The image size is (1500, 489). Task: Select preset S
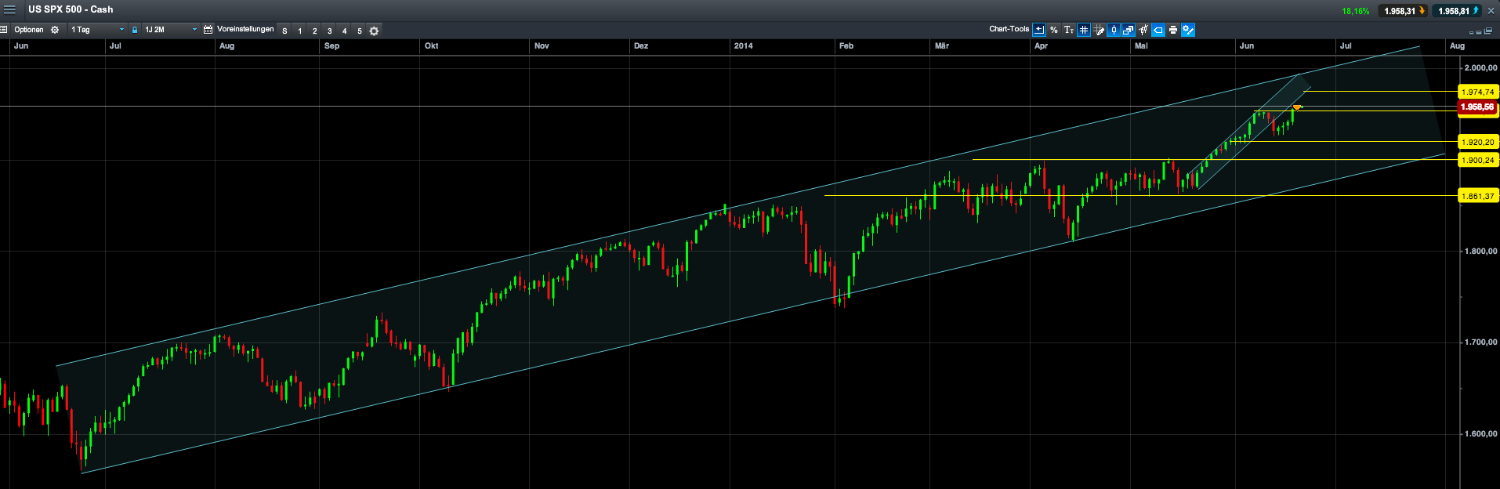[284, 31]
